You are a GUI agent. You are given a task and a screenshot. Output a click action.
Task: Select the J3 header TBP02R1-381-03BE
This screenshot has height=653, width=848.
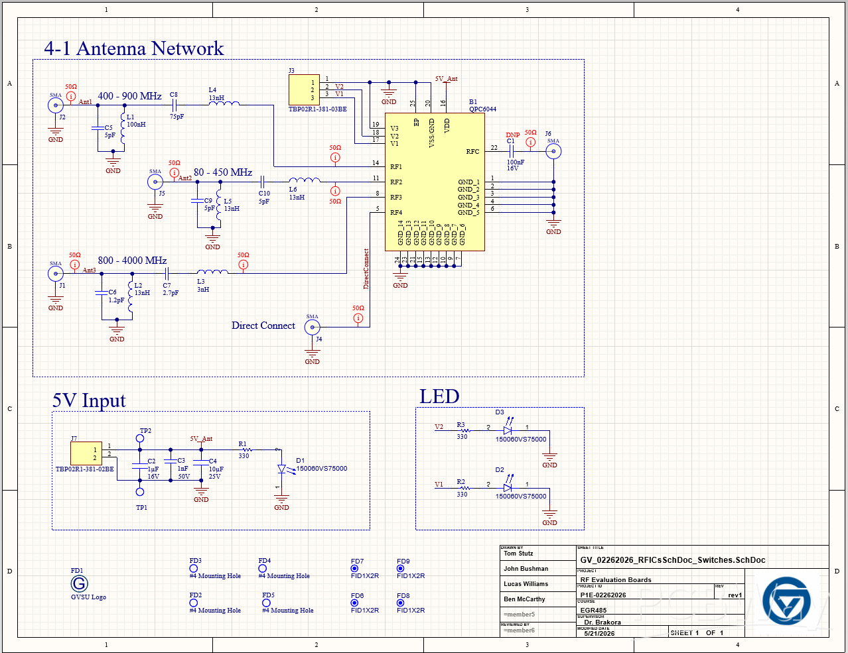(x=304, y=90)
